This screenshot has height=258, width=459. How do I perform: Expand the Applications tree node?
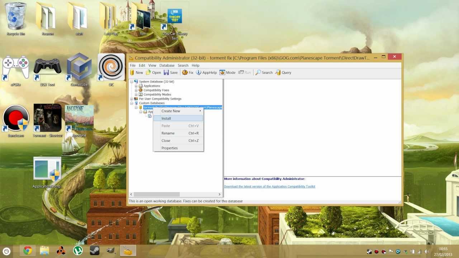(x=136, y=86)
